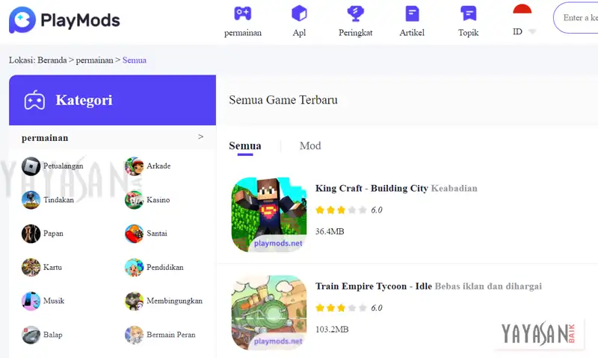Click the Indonesian flag language icon
The height and width of the screenshot is (358, 598).
[x=522, y=9]
